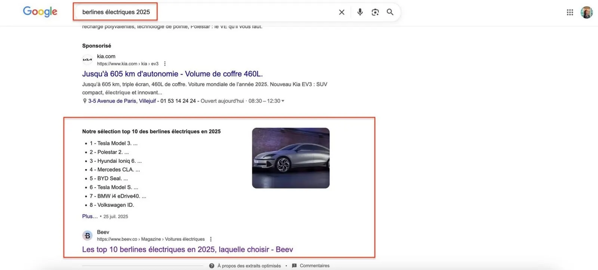Open Google account profile avatar
Viewport: 598px width, 270px height.
[586, 12]
